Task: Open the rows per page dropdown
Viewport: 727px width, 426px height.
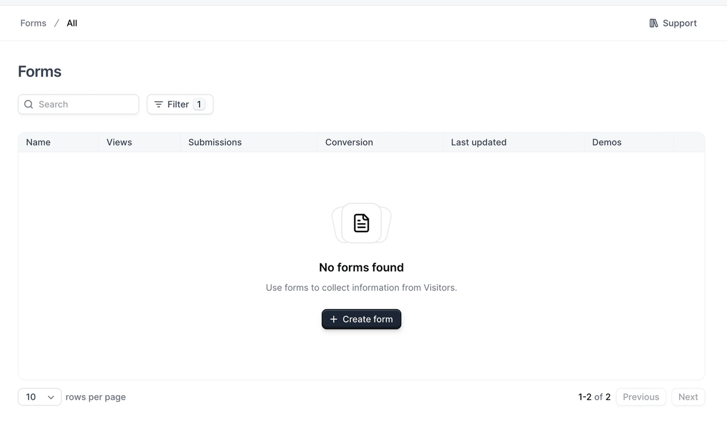Action: pos(39,397)
